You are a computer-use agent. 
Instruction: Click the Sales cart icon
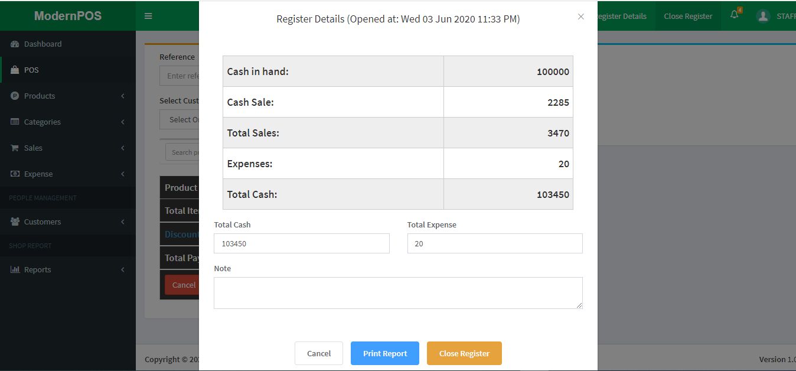tap(15, 148)
